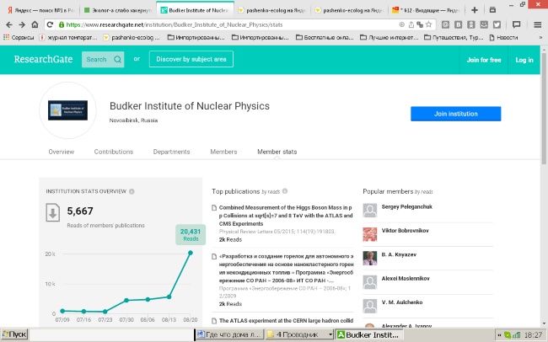Screen dimensions: 548x342
Task: Open the Members tab
Action: tap(223, 152)
